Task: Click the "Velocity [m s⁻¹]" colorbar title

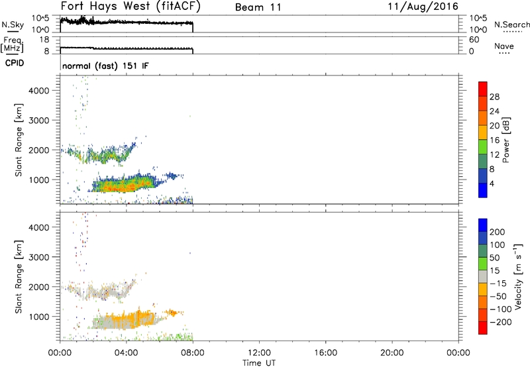Action: pos(518,276)
